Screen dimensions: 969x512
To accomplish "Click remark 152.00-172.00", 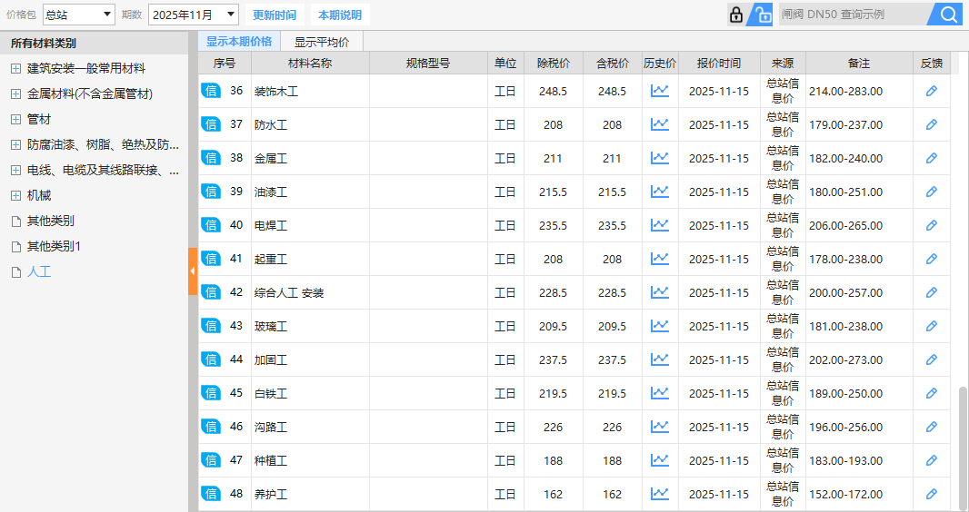I will (845, 494).
